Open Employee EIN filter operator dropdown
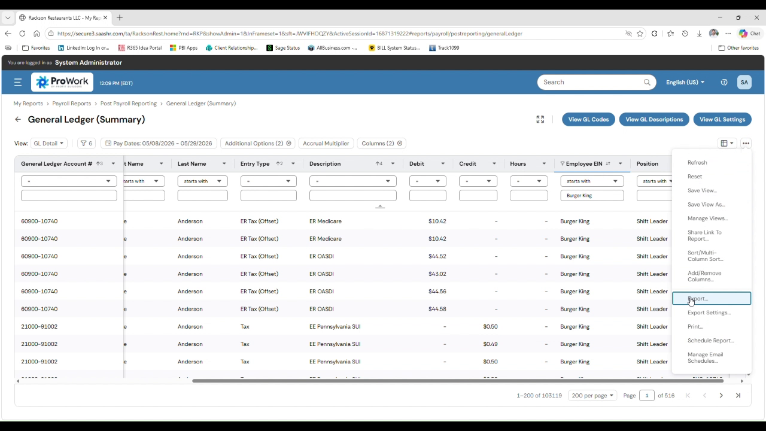Image resolution: width=766 pixels, height=431 pixels. coord(592,181)
